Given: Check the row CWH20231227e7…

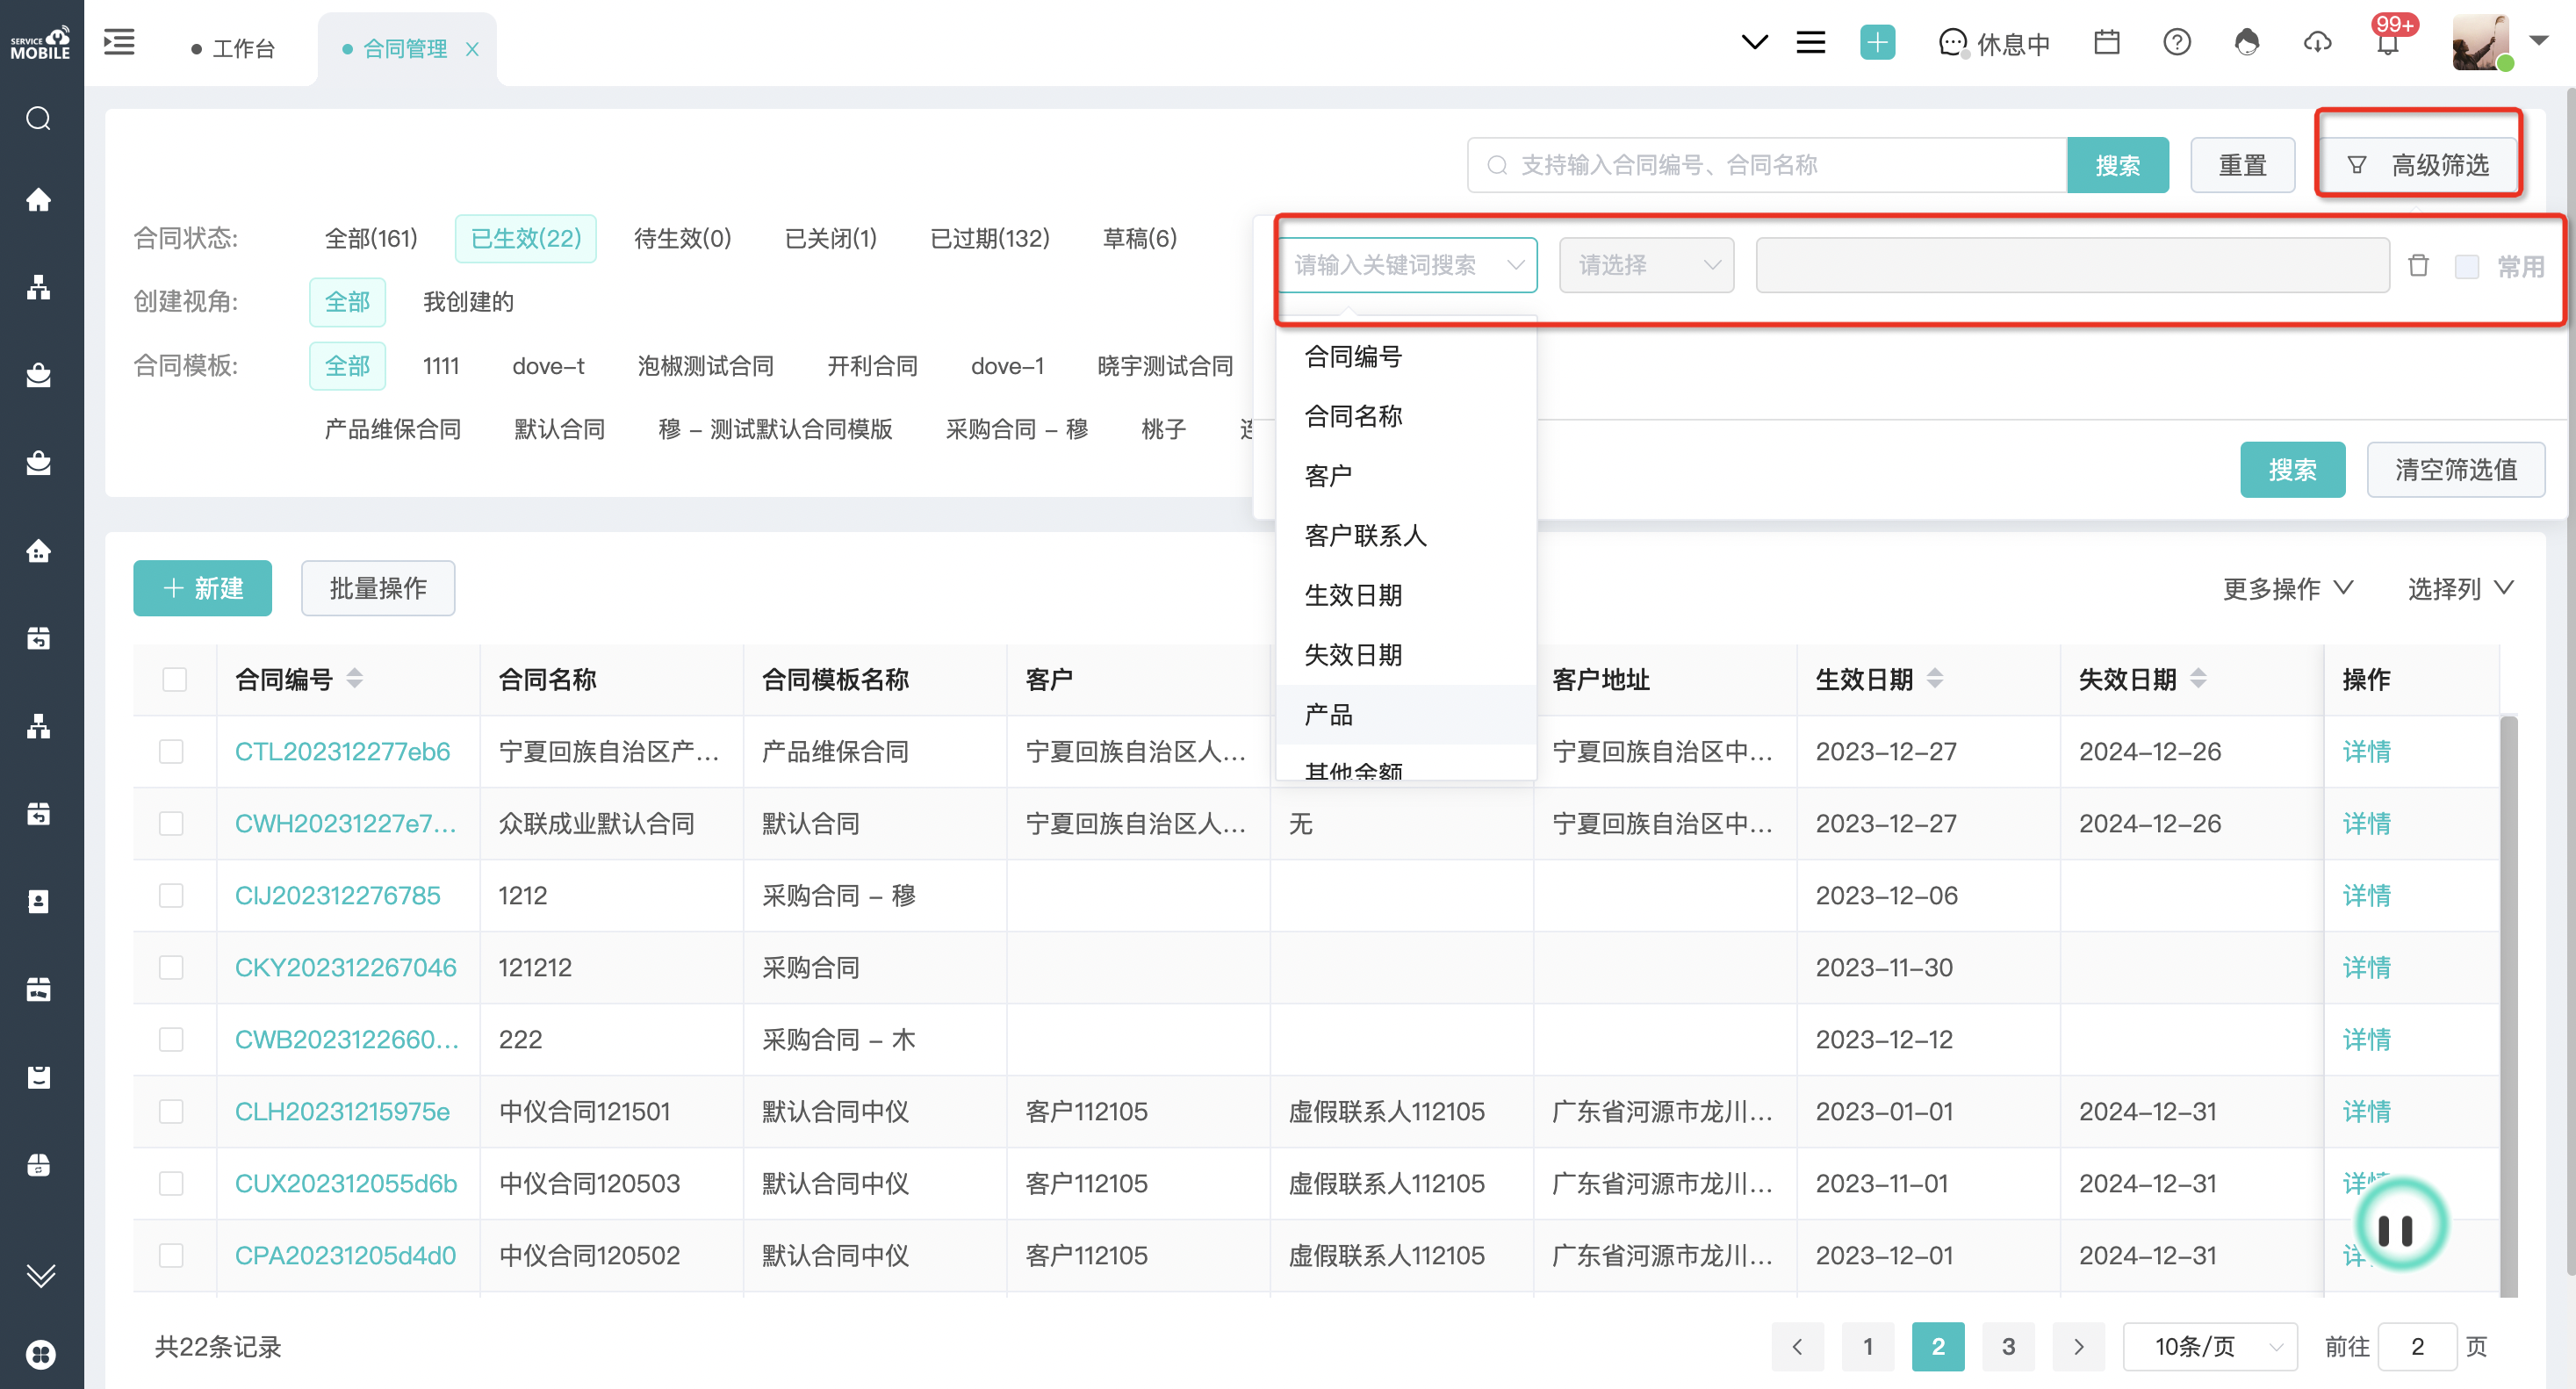Looking at the screenshot, I should tap(172, 824).
